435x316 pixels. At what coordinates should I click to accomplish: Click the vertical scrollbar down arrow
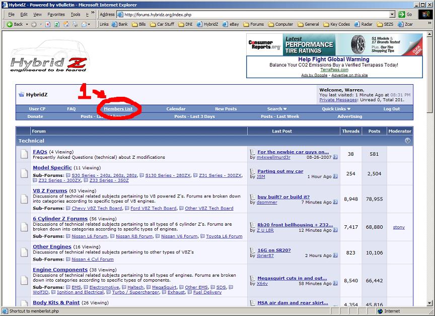click(x=429, y=303)
